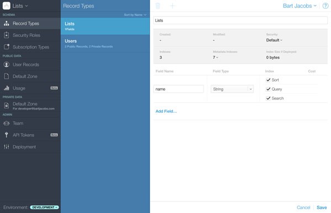Toggle the Search index checkbox
The image size is (331, 213).
(268, 98)
